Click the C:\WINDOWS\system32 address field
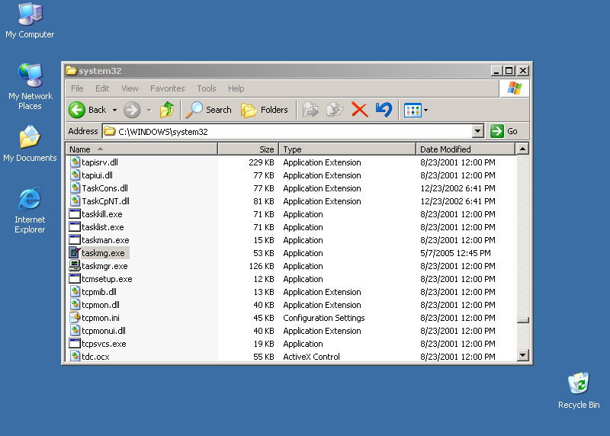Viewport: 610px width, 436px height. pos(287,131)
